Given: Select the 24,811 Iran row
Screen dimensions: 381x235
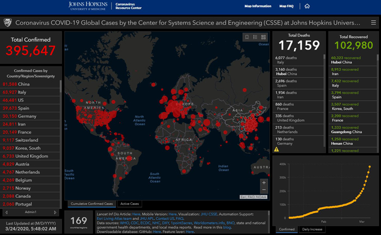Looking at the screenshot, I should point(30,124).
